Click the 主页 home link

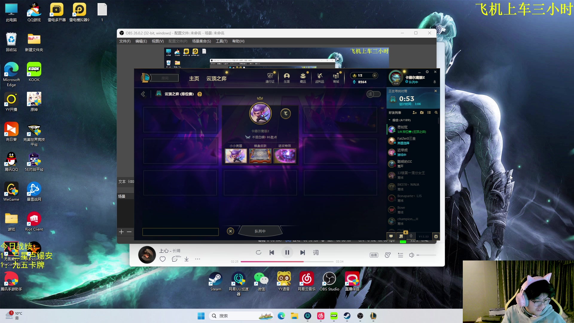pos(194,78)
